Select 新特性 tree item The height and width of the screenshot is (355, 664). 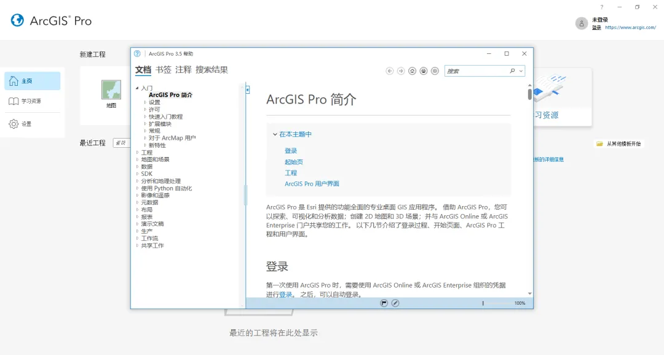(157, 145)
